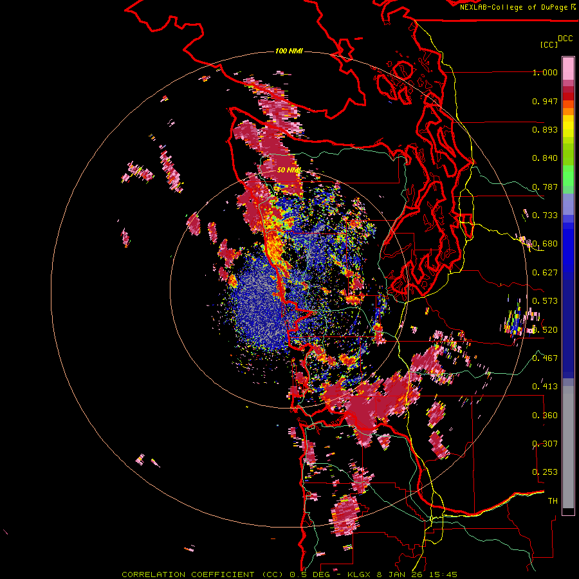The image size is (579, 579).
Task: Click the 50 NMI range ring label
Action: (289, 170)
